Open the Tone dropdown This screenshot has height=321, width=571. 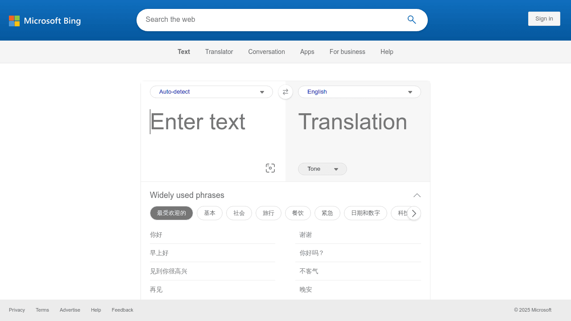tap(322, 169)
